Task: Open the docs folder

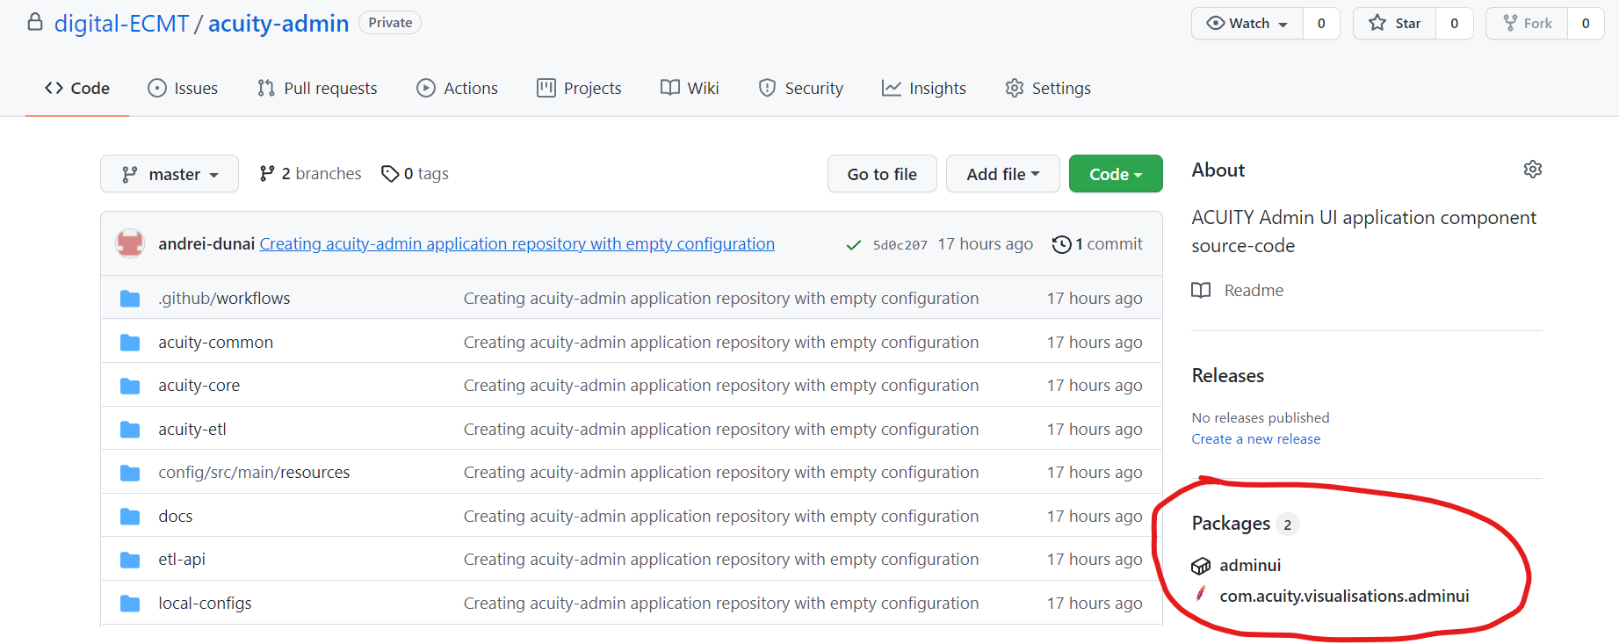Action: coord(176,517)
